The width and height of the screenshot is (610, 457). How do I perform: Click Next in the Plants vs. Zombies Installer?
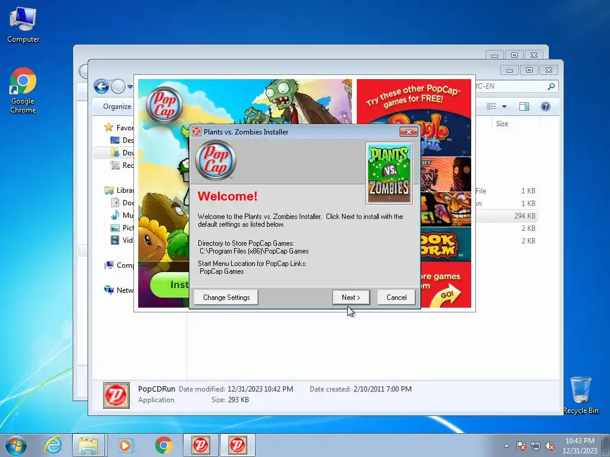point(351,298)
